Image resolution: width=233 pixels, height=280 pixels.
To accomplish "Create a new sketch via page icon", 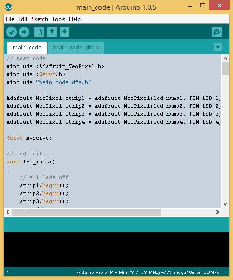I will point(39,32).
